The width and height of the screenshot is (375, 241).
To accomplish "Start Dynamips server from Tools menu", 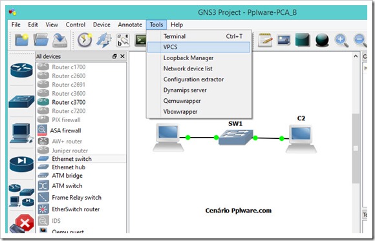I will pos(199,90).
